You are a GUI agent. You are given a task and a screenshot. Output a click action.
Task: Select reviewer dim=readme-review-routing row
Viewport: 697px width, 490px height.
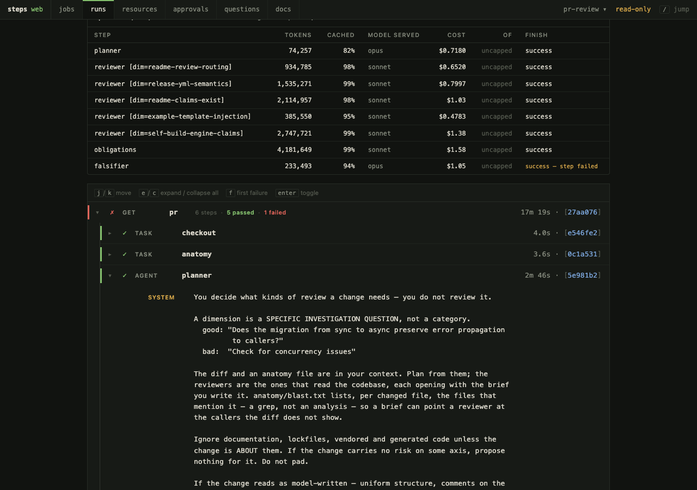click(348, 67)
